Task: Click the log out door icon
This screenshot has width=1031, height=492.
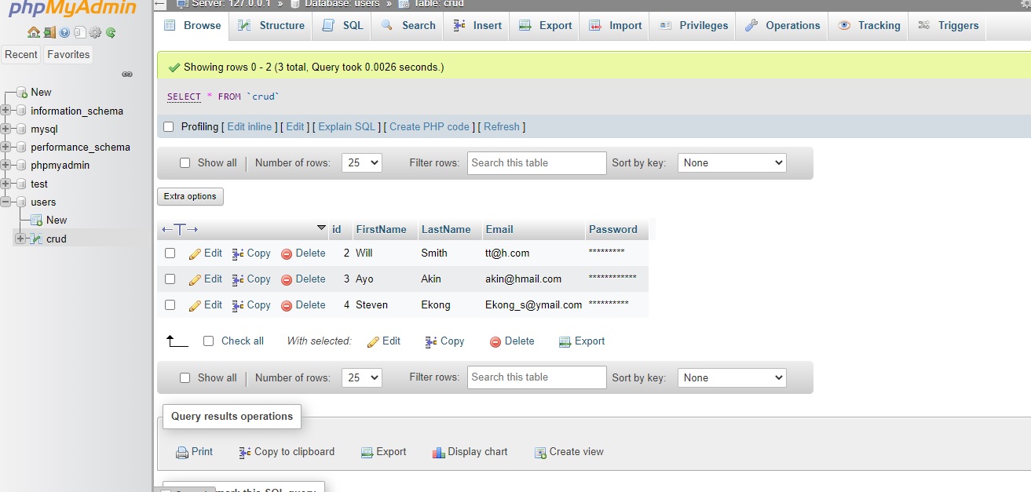Action: [x=49, y=32]
